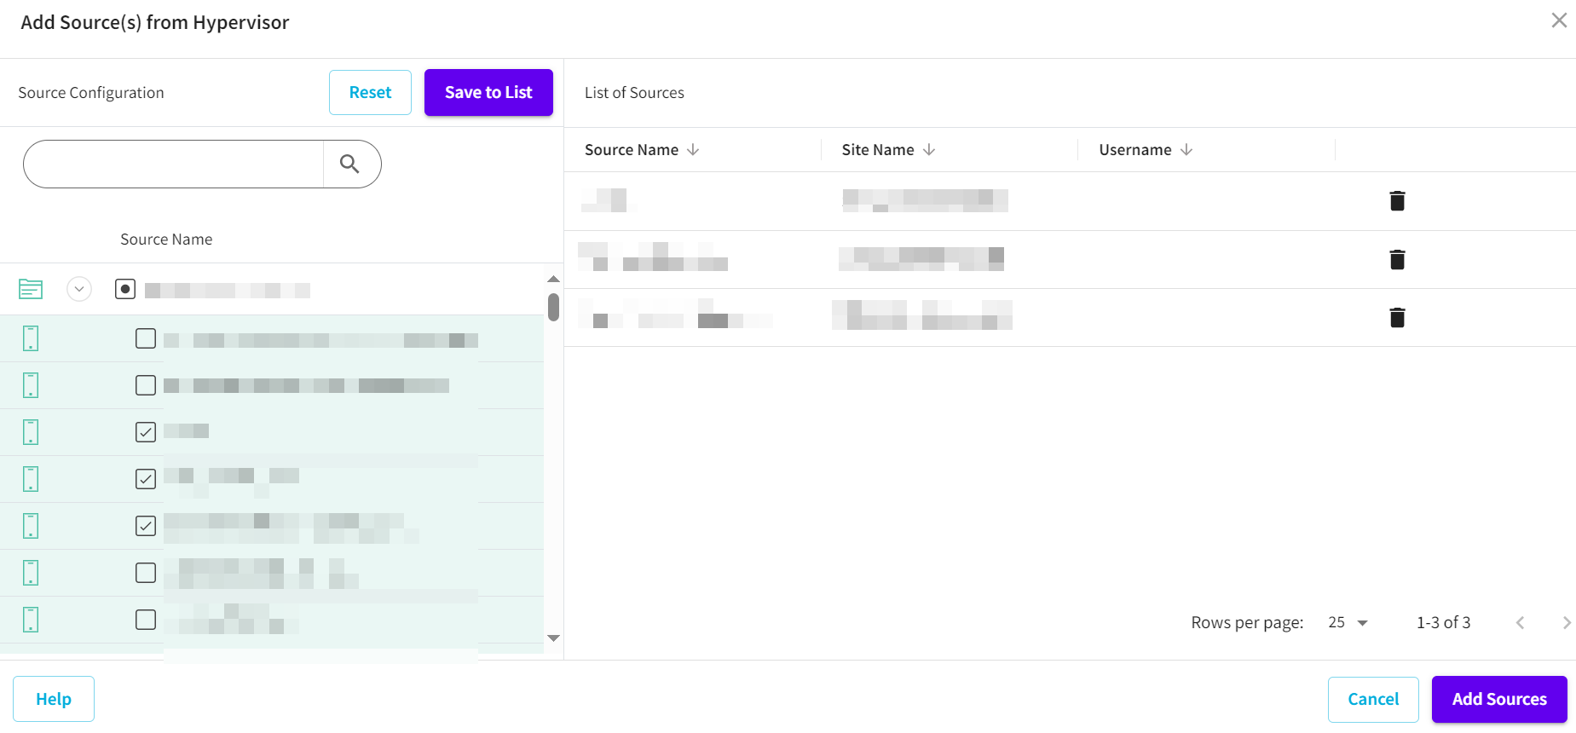This screenshot has height=733, width=1576.
Task: Click the Reset button
Action: tap(370, 92)
